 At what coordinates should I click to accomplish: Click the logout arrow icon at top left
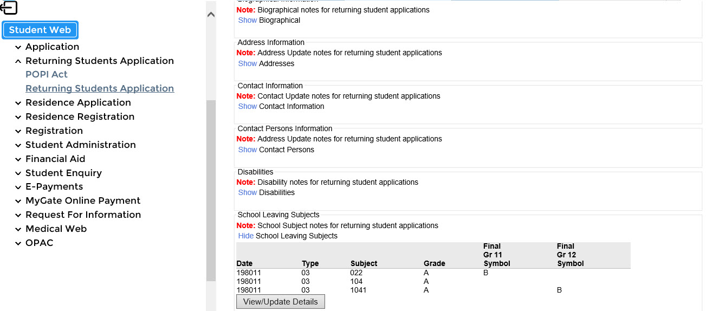pyautogui.click(x=9, y=8)
